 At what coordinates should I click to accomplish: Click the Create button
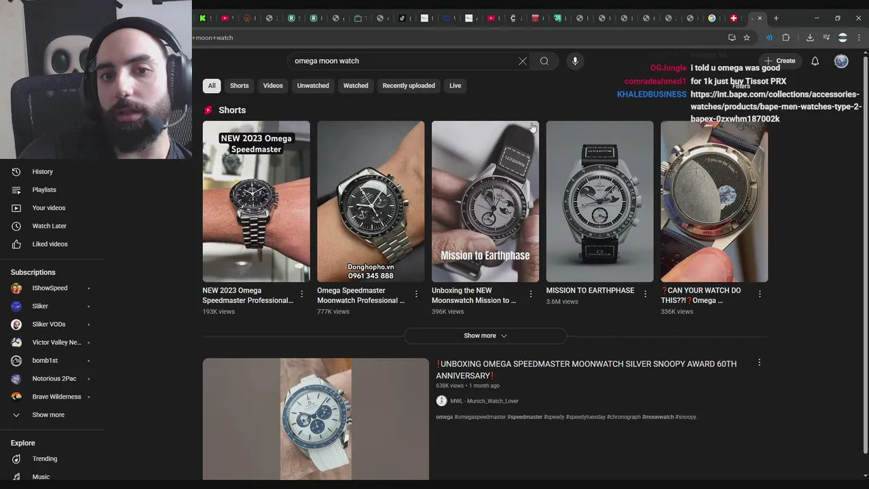tap(779, 61)
